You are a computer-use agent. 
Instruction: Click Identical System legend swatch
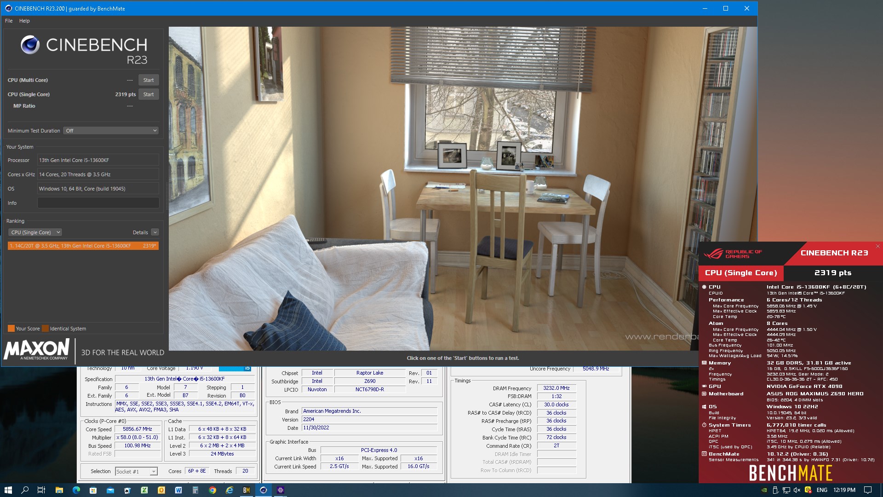tap(45, 329)
